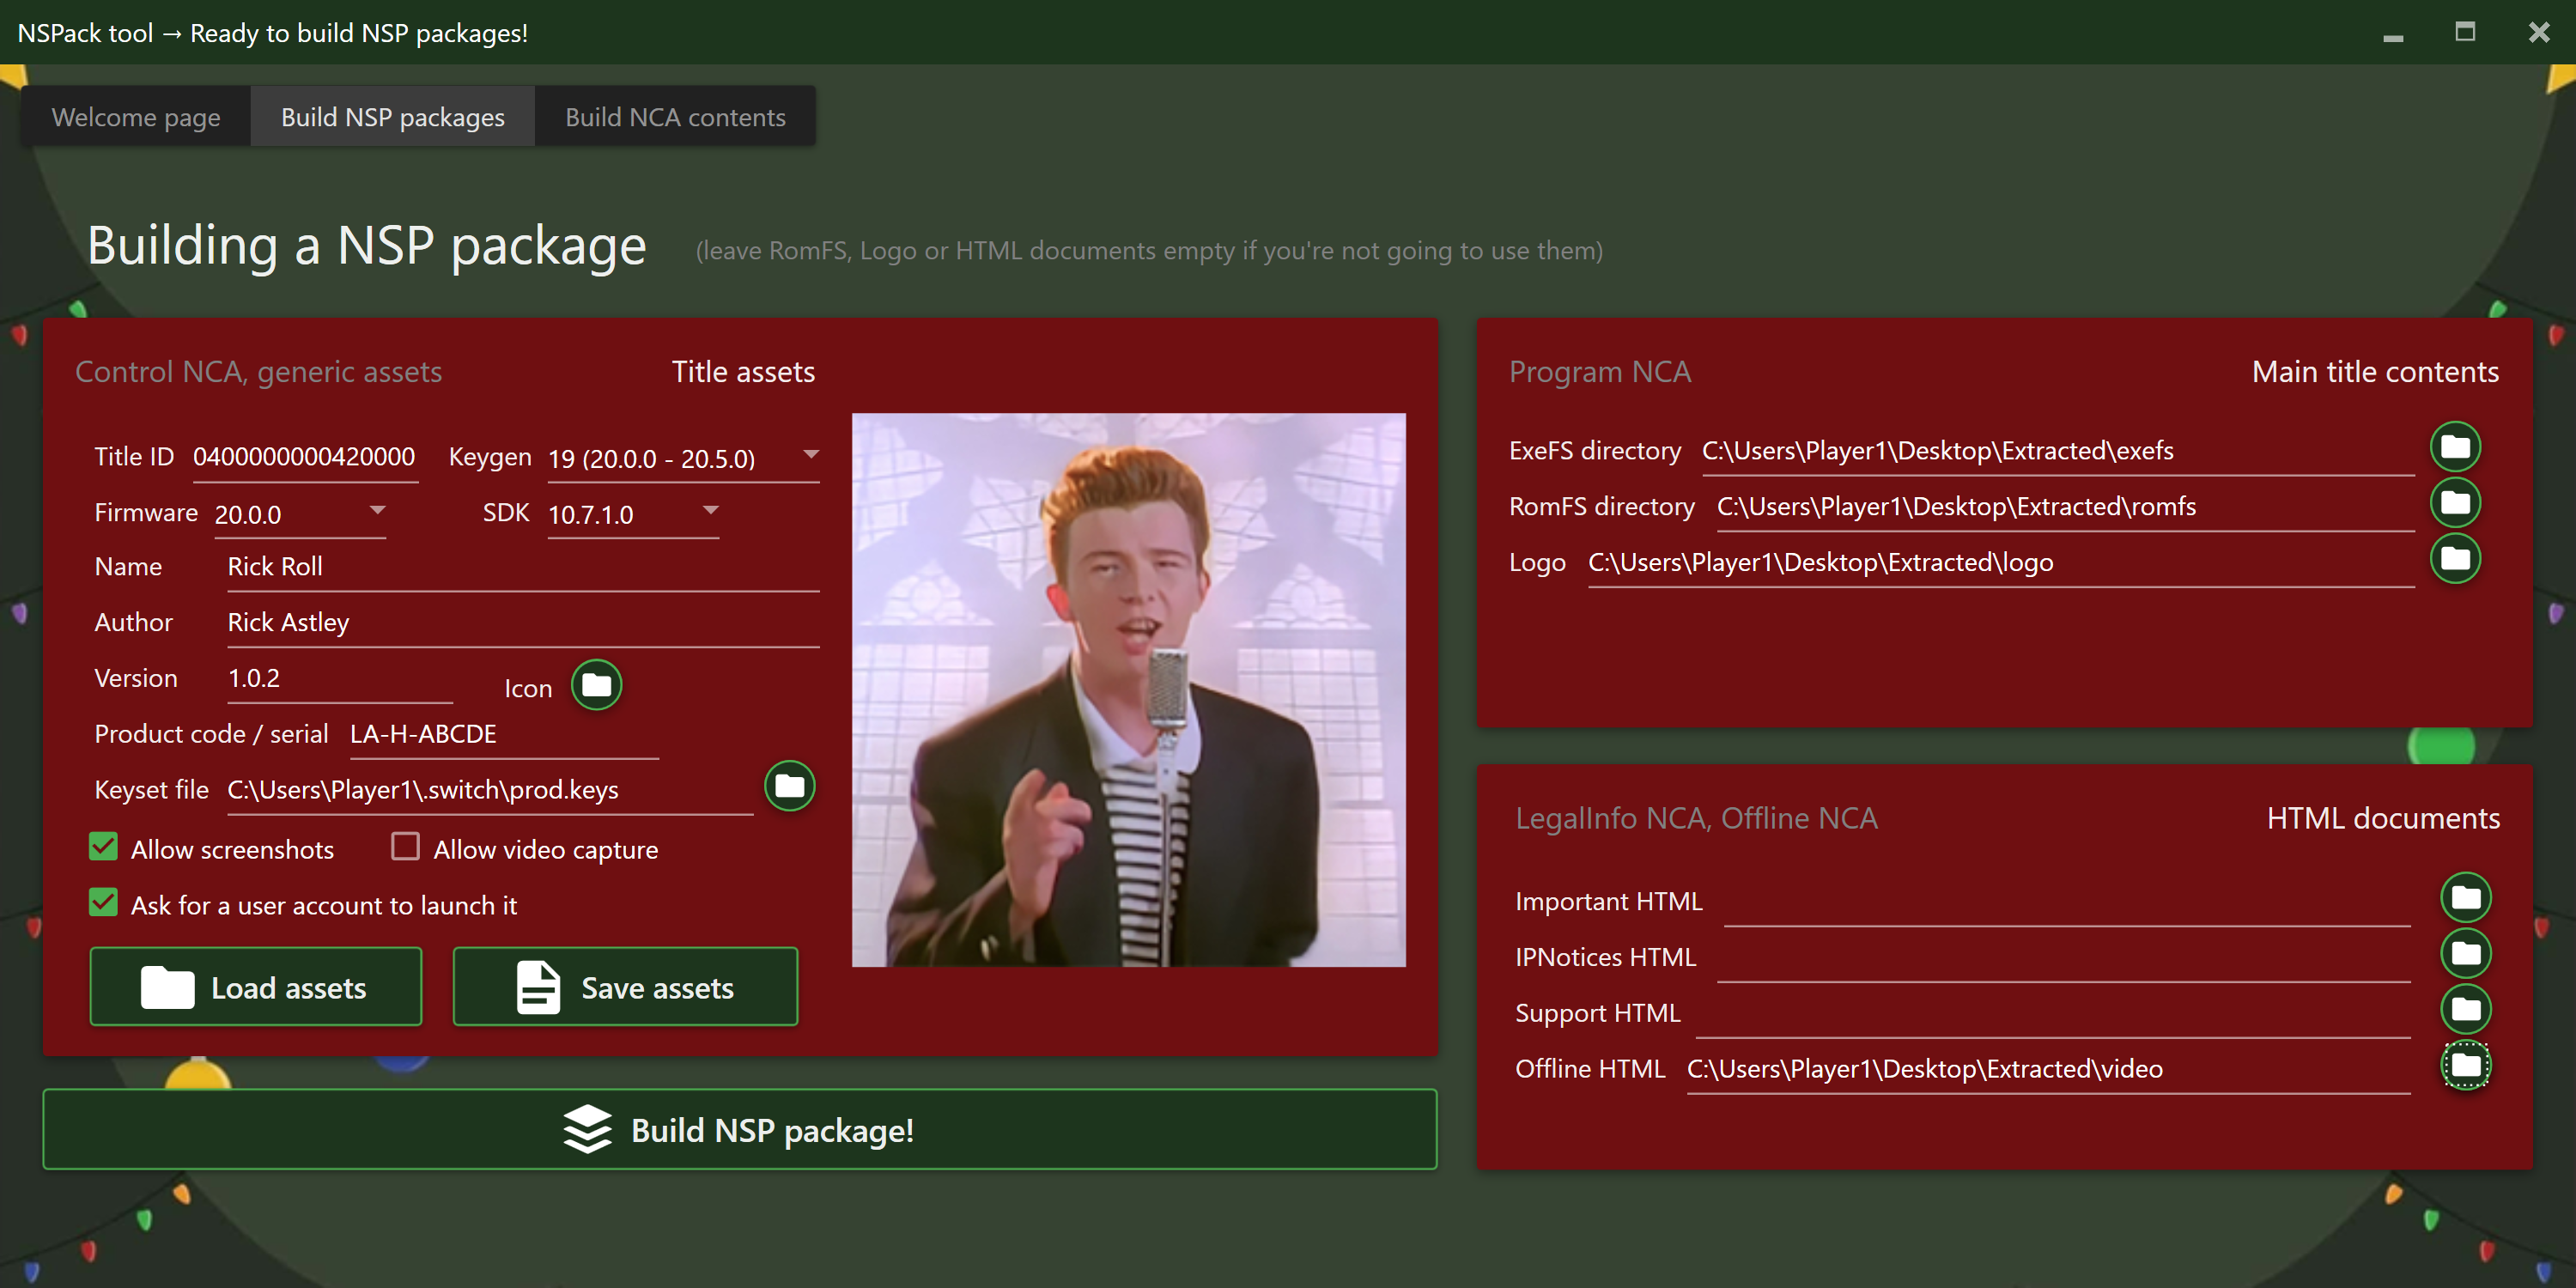Switch to the Welcome page tab
Image resolution: width=2576 pixels, height=1288 pixels.
click(x=136, y=117)
